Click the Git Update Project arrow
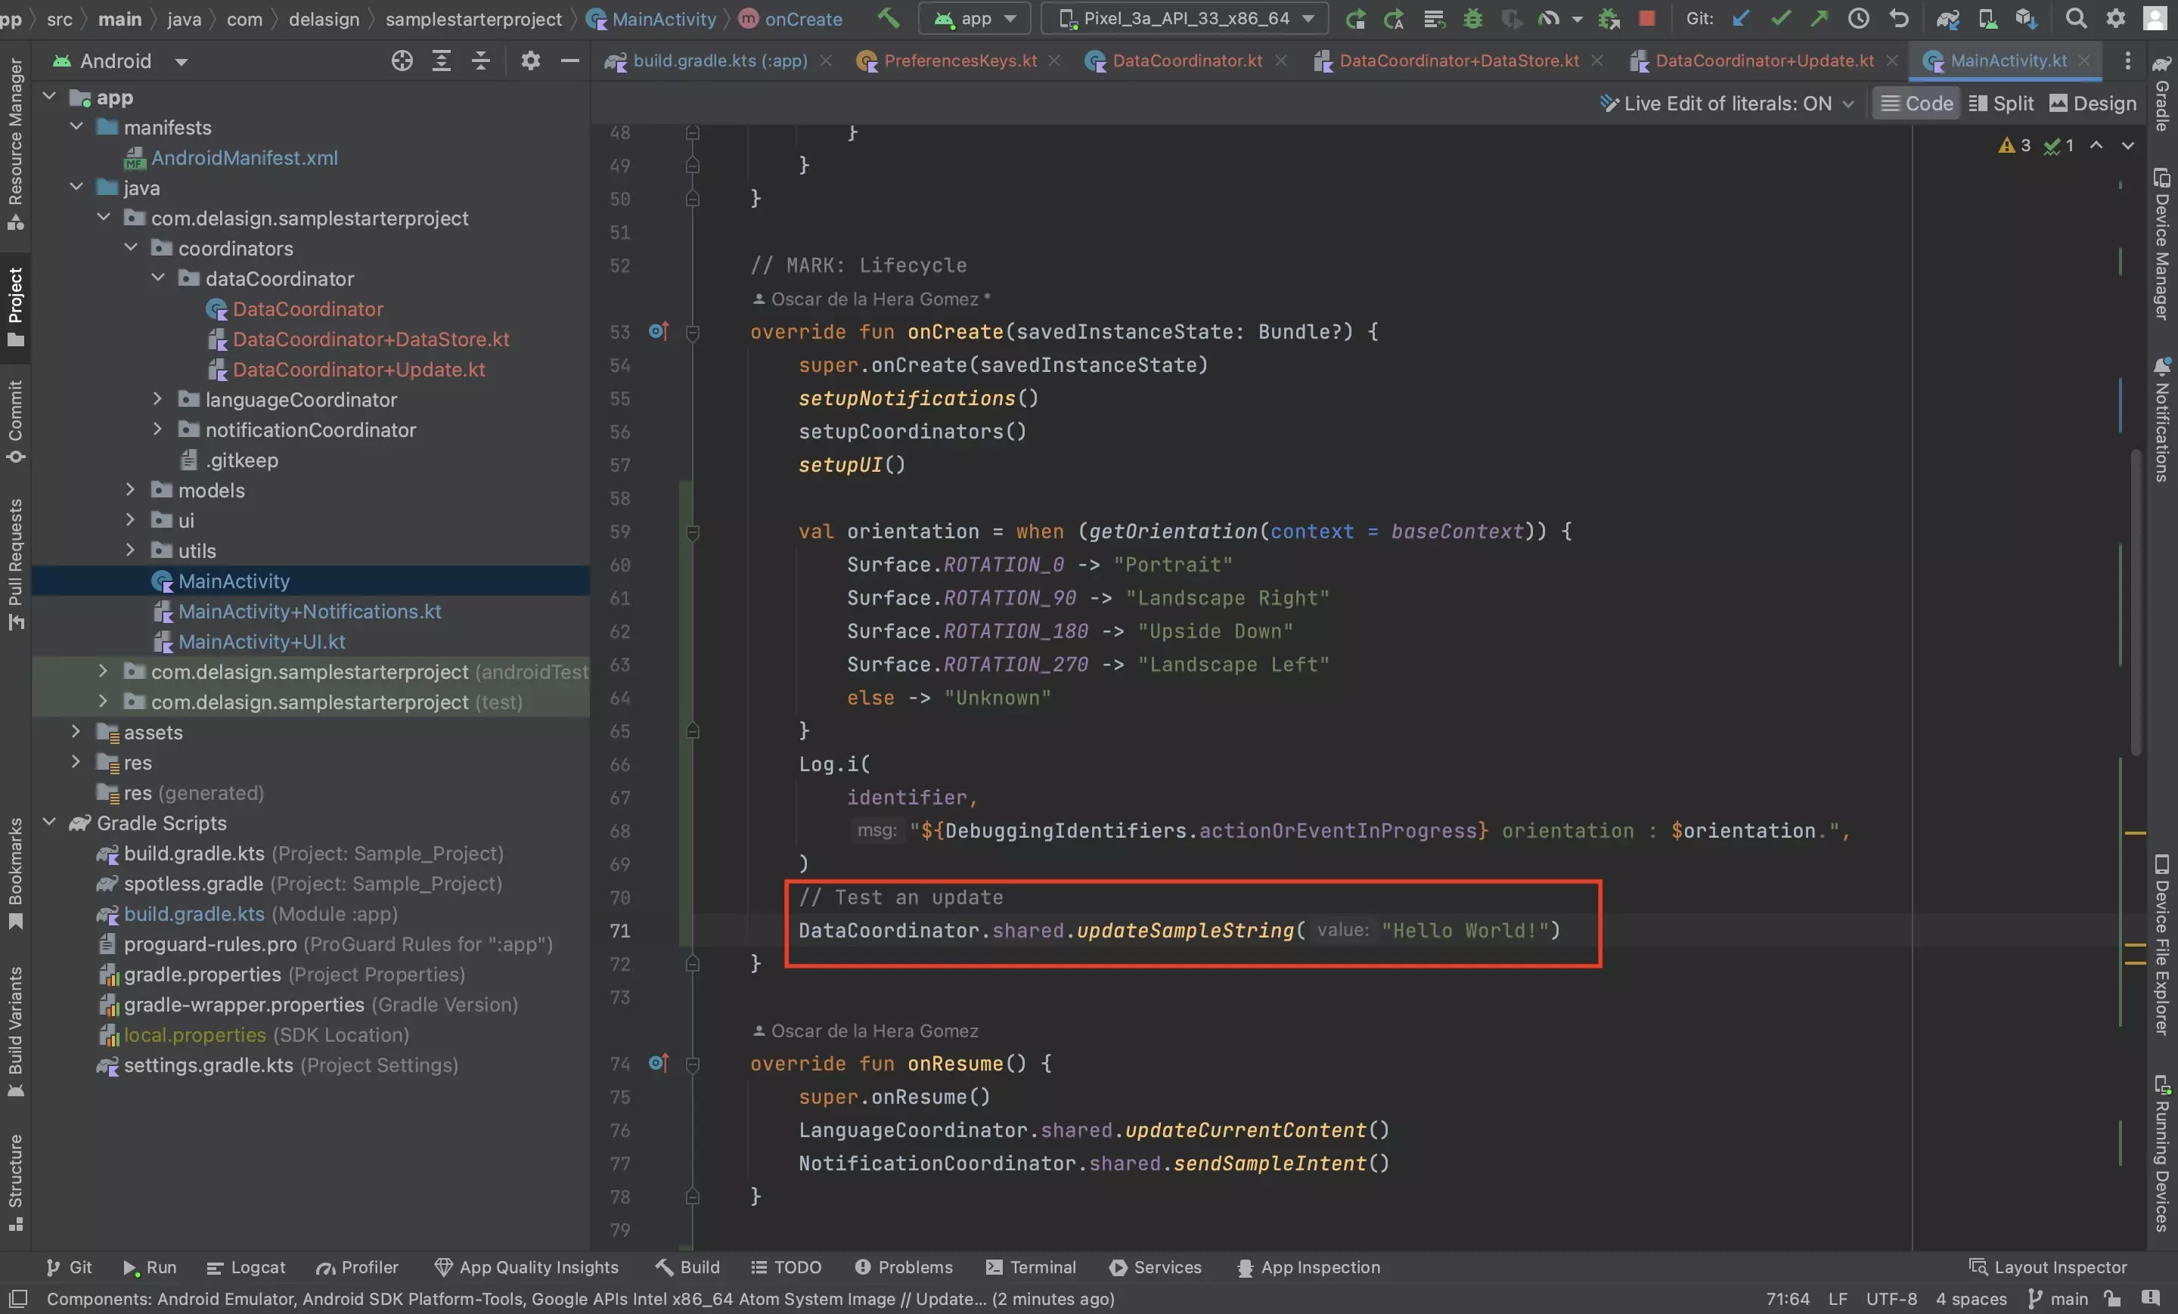The height and width of the screenshot is (1314, 2178). 1742,19
